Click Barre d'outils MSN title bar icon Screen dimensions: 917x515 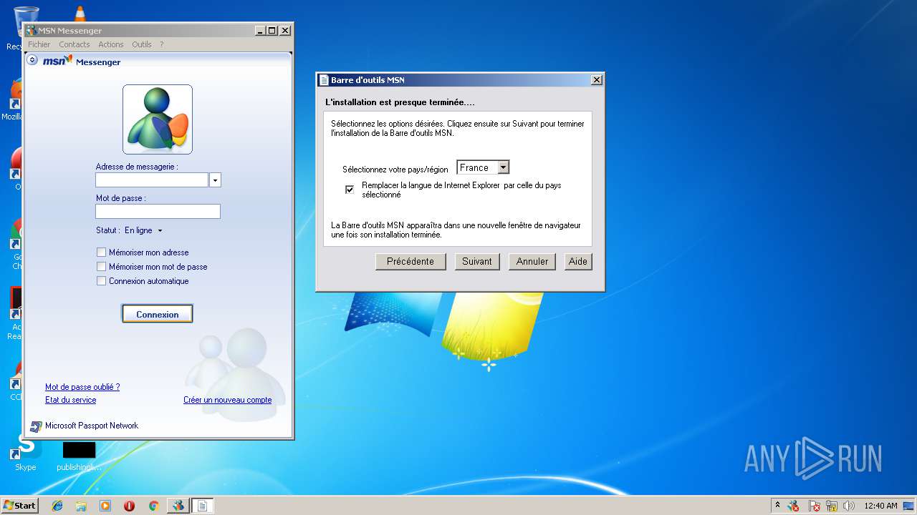pos(324,80)
